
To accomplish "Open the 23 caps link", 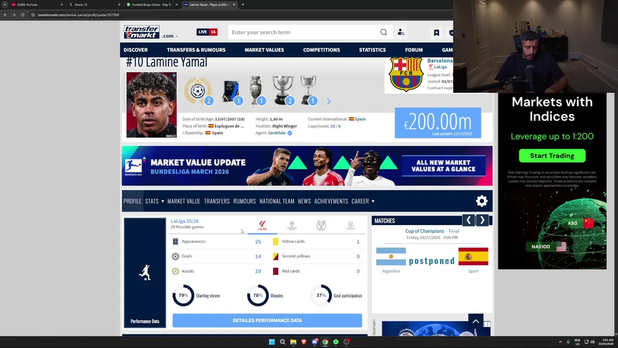I will (x=333, y=126).
